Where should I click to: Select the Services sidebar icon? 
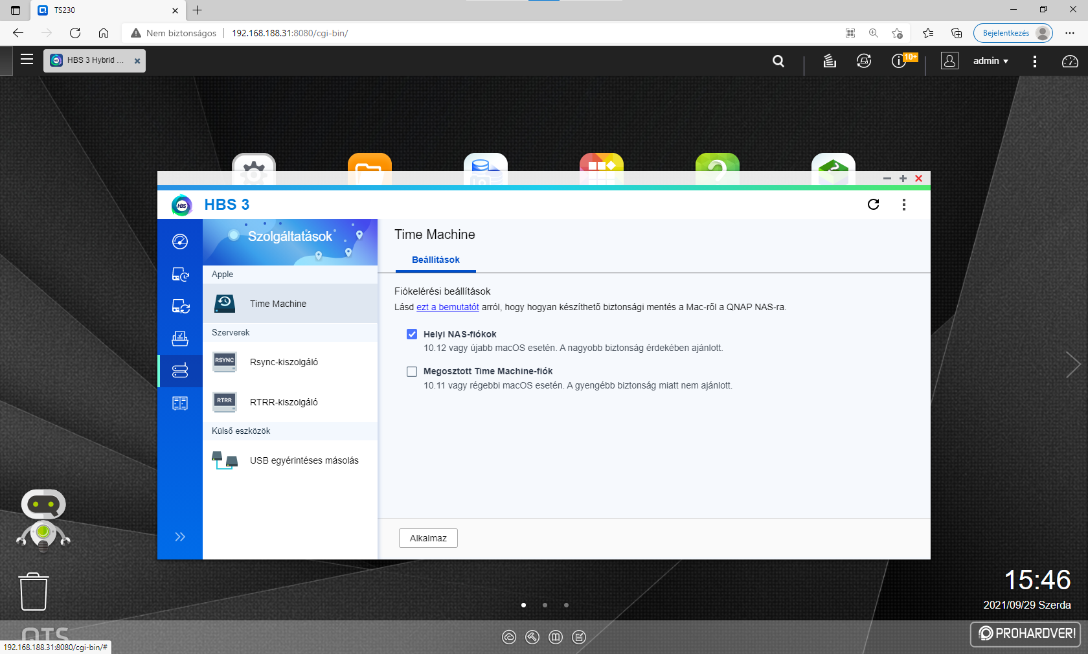(x=180, y=370)
